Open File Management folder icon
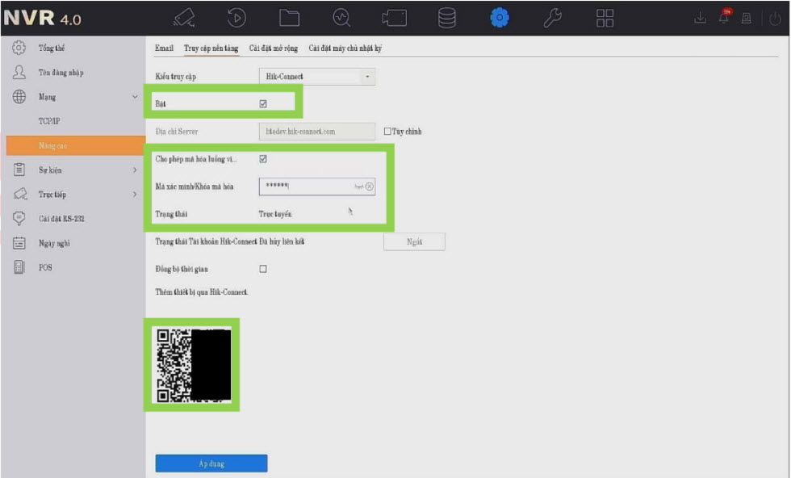The height and width of the screenshot is (478, 791). pos(289,18)
